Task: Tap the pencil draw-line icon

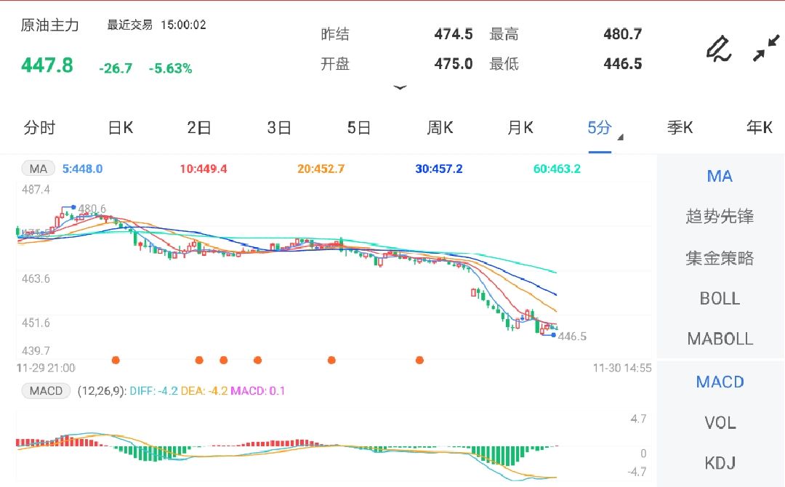Action: 718,49
